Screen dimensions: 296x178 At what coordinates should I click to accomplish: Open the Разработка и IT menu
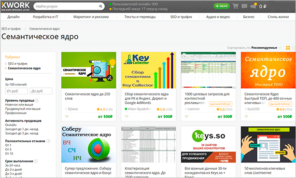click(x=45, y=17)
